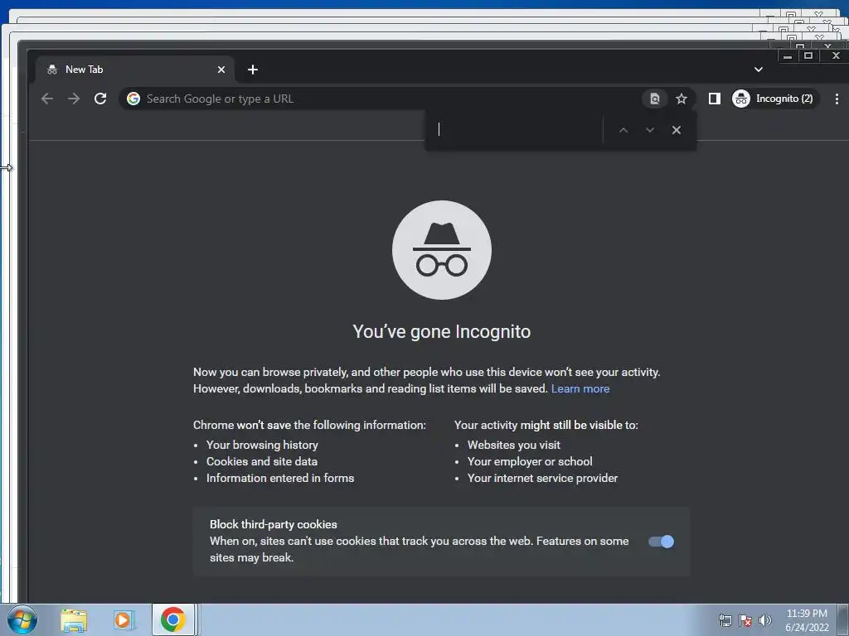Open the Windows Start menu
The width and height of the screenshot is (849, 636).
point(22,619)
